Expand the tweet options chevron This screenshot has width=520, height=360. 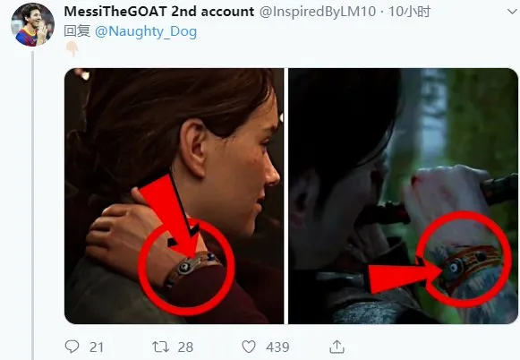tap(512, 12)
